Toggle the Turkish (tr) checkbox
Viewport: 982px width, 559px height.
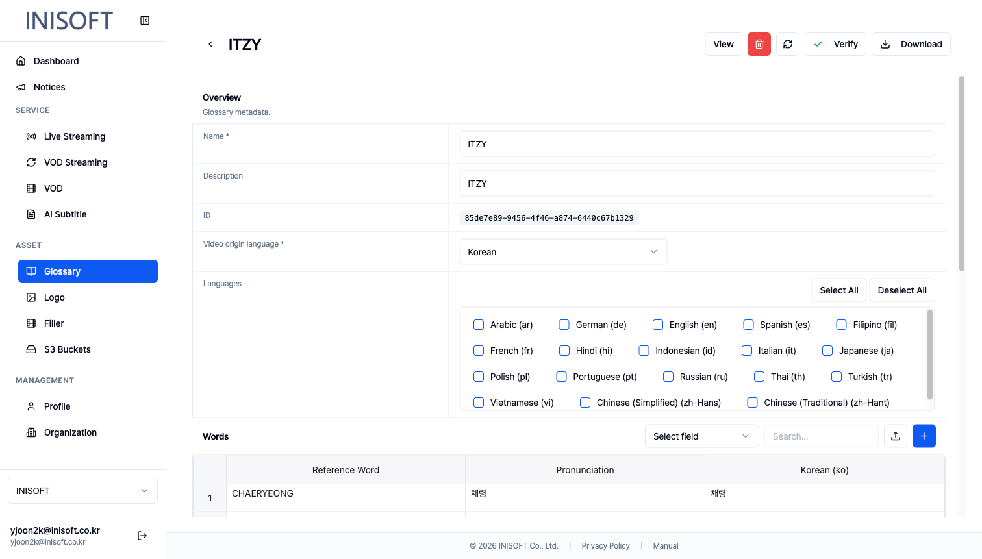click(x=837, y=377)
